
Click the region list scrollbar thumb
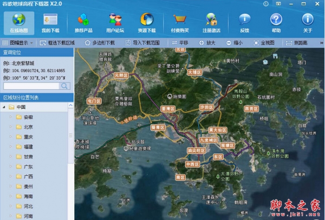70,135
